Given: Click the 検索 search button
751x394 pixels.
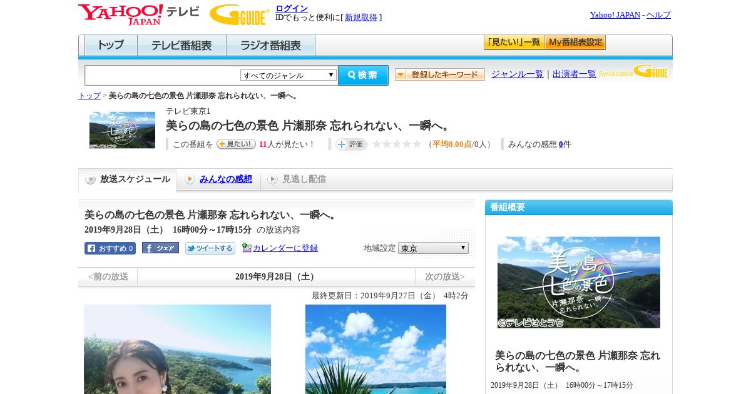Looking at the screenshot, I should [363, 75].
